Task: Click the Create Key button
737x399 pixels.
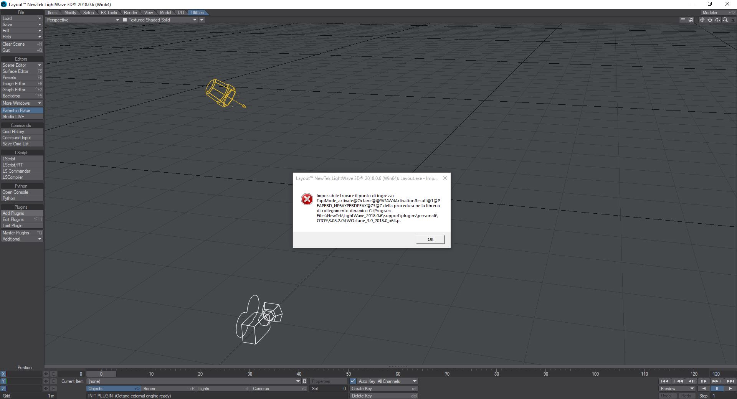Action: 383,389
